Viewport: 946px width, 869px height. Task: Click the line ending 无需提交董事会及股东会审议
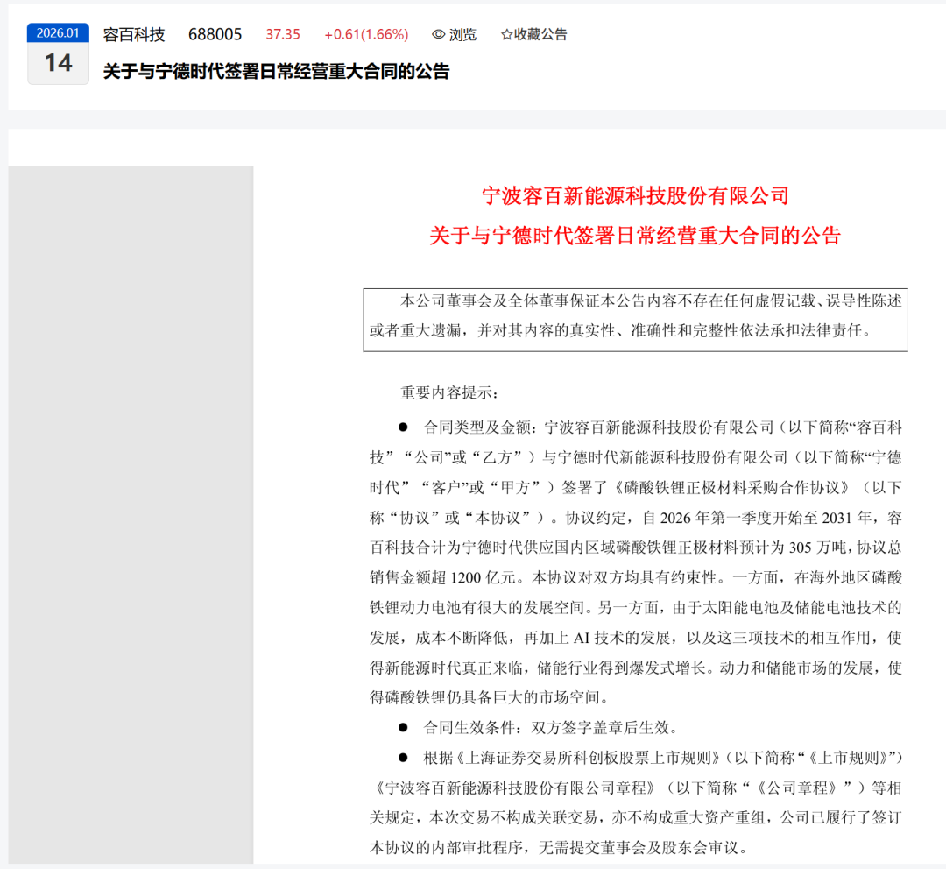coord(559,848)
